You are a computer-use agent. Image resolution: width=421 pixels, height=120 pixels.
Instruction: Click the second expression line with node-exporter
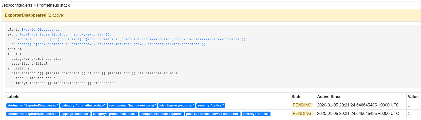click(128, 39)
